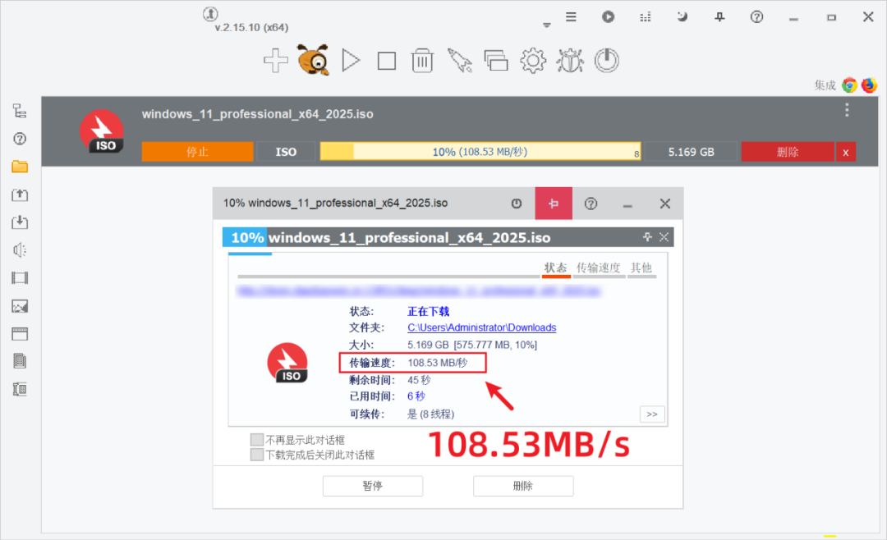The height and width of the screenshot is (540, 887).
Task: Click the app logo icon above version text
Action: pos(210,14)
